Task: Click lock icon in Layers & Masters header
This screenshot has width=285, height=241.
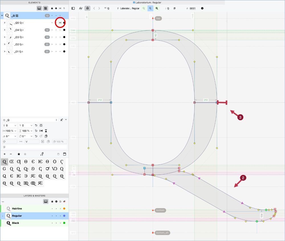Action: pyautogui.click(x=52, y=202)
